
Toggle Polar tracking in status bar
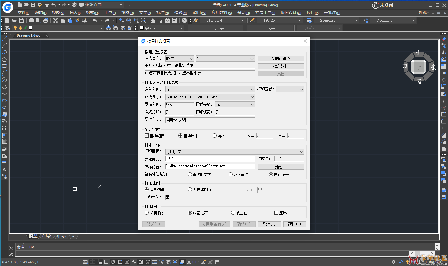coord(113,262)
